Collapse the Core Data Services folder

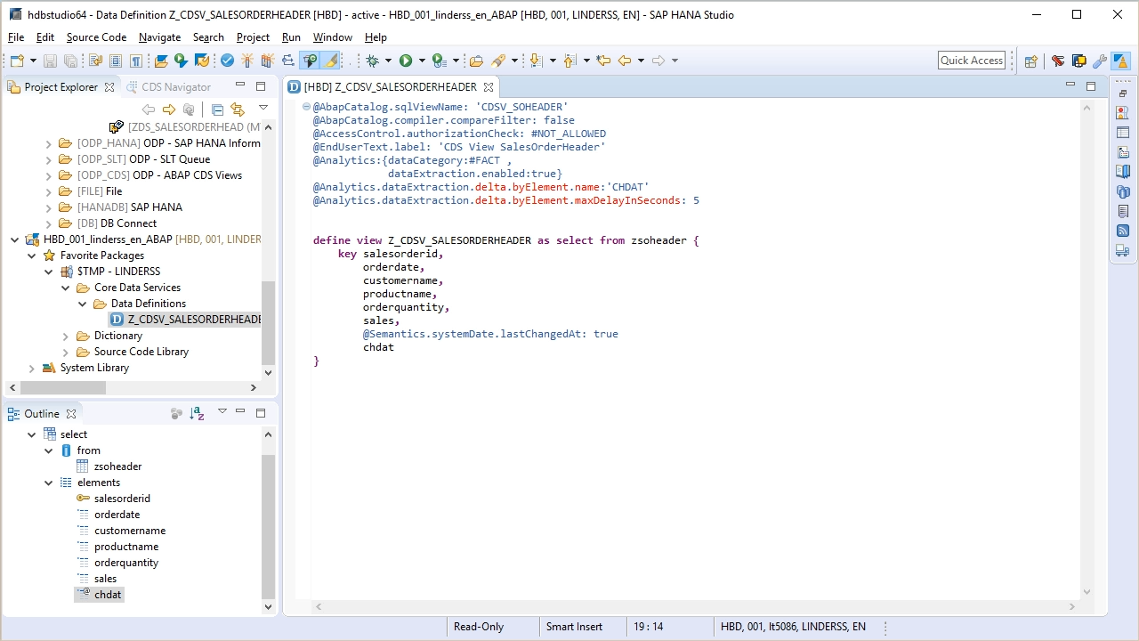click(66, 288)
